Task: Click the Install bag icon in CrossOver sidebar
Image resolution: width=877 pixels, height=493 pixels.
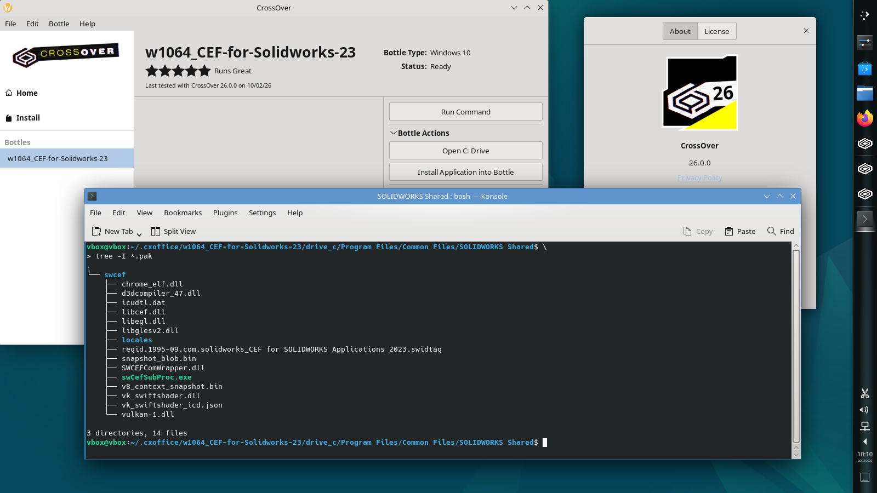Action: pos(9,118)
